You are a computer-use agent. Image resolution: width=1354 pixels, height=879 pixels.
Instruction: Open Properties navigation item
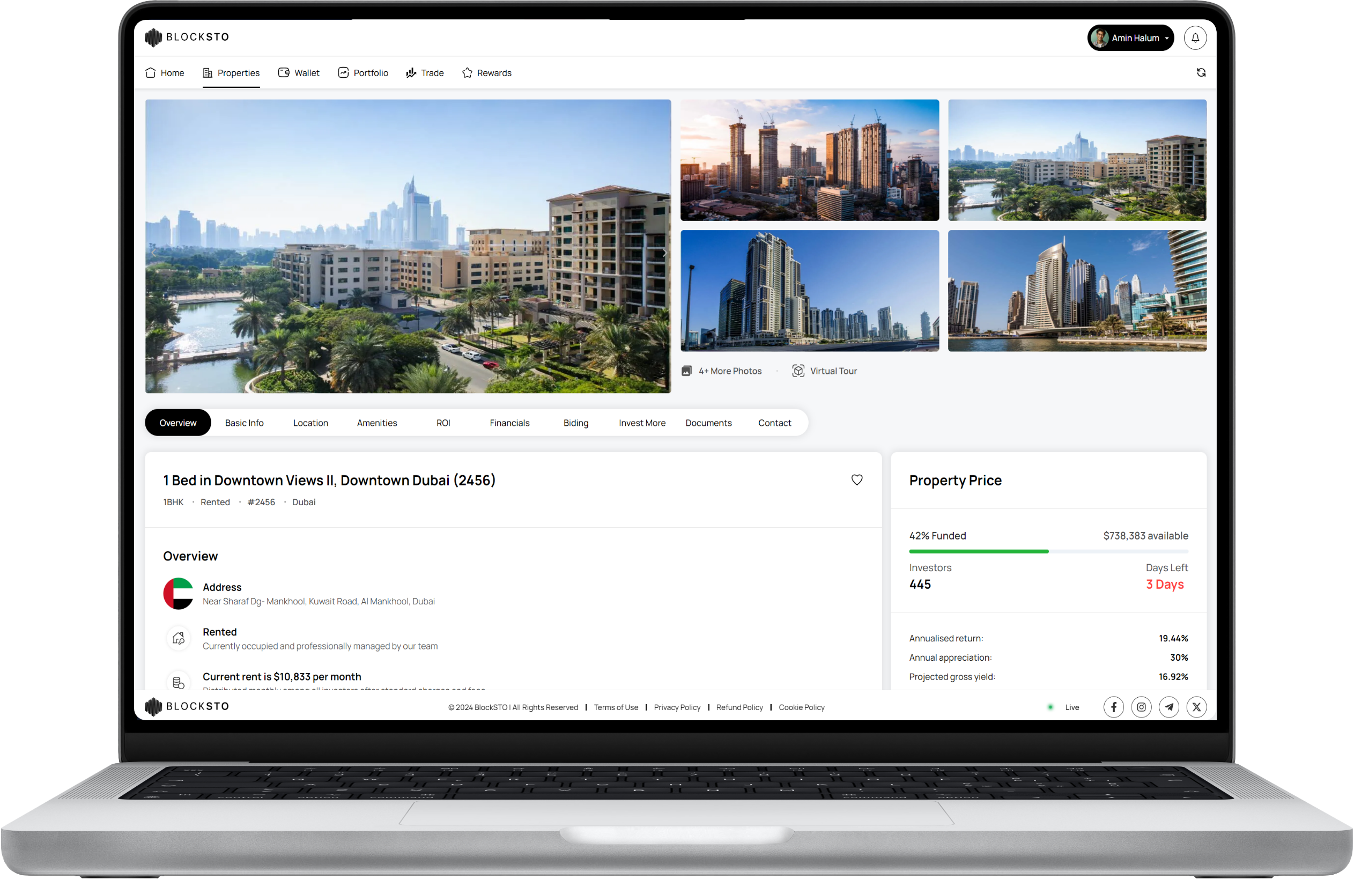(x=231, y=73)
